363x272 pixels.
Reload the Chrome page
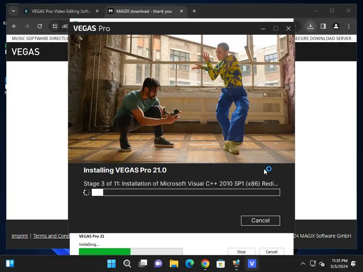(40, 26)
